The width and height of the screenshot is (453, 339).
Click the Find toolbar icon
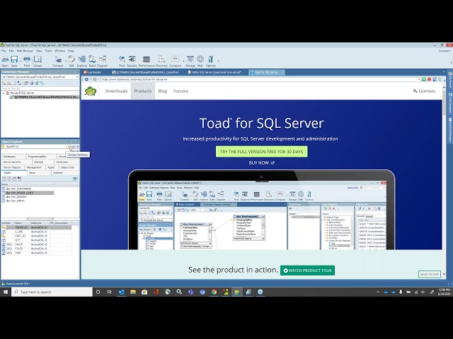[122, 61]
